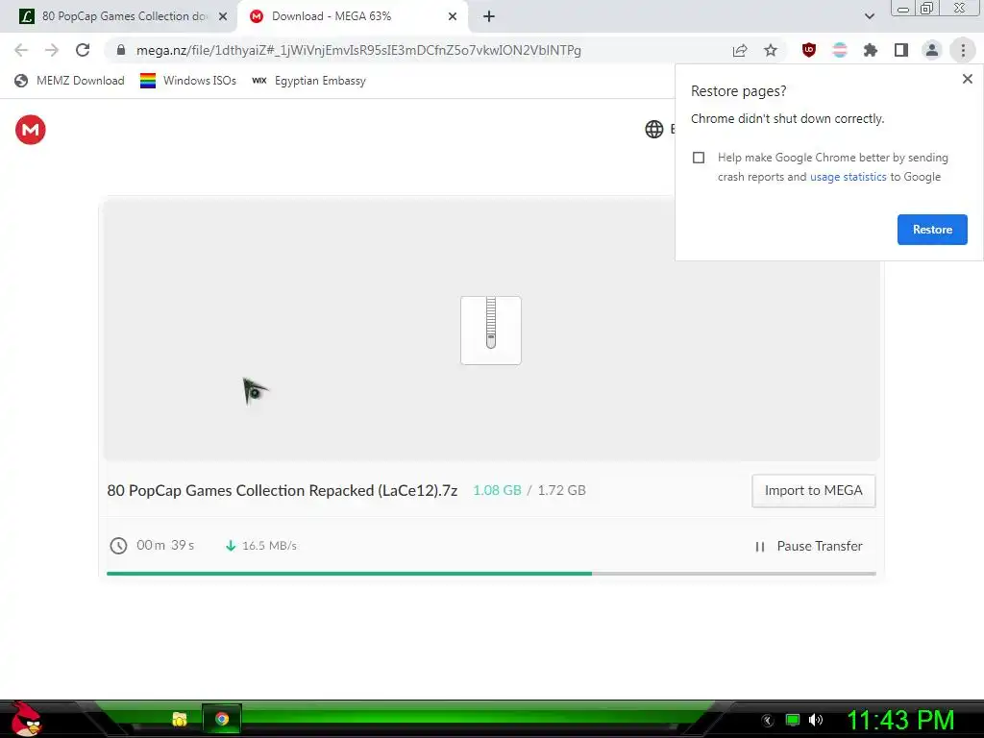Screen dimensions: 984x738
Task: Go back to the previous page
Action: pos(21,50)
